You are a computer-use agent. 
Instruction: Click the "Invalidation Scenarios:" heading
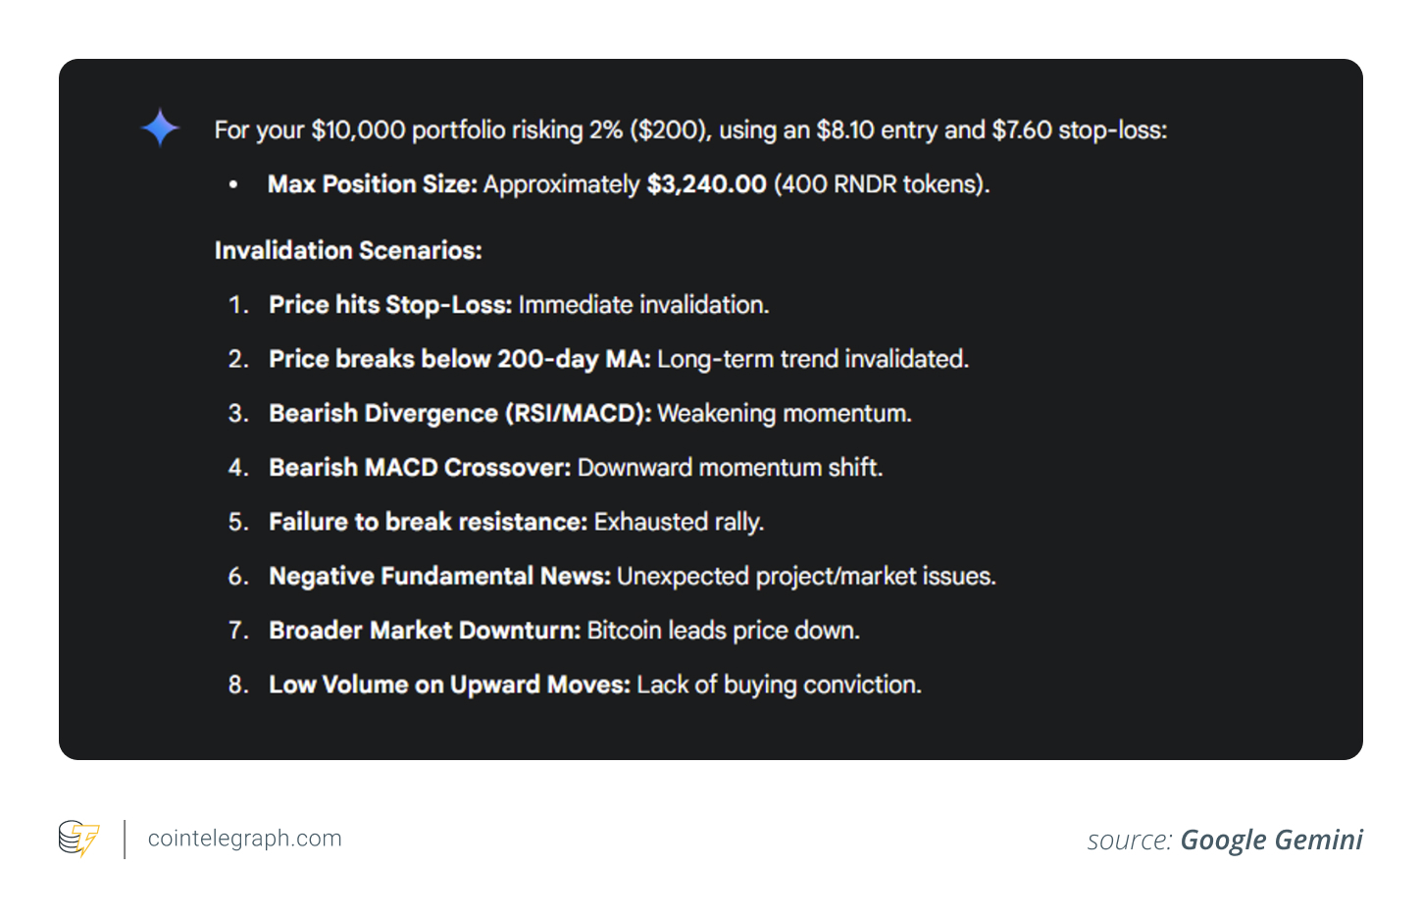(x=348, y=251)
